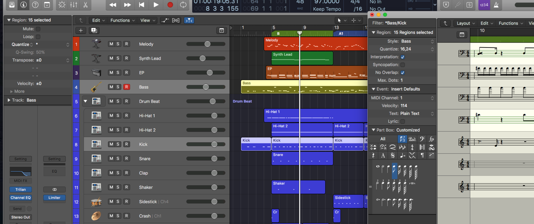Open the Library button in control bar
Image resolution: width=534 pixels, height=224 pixels.
pyautogui.click(x=12, y=5)
